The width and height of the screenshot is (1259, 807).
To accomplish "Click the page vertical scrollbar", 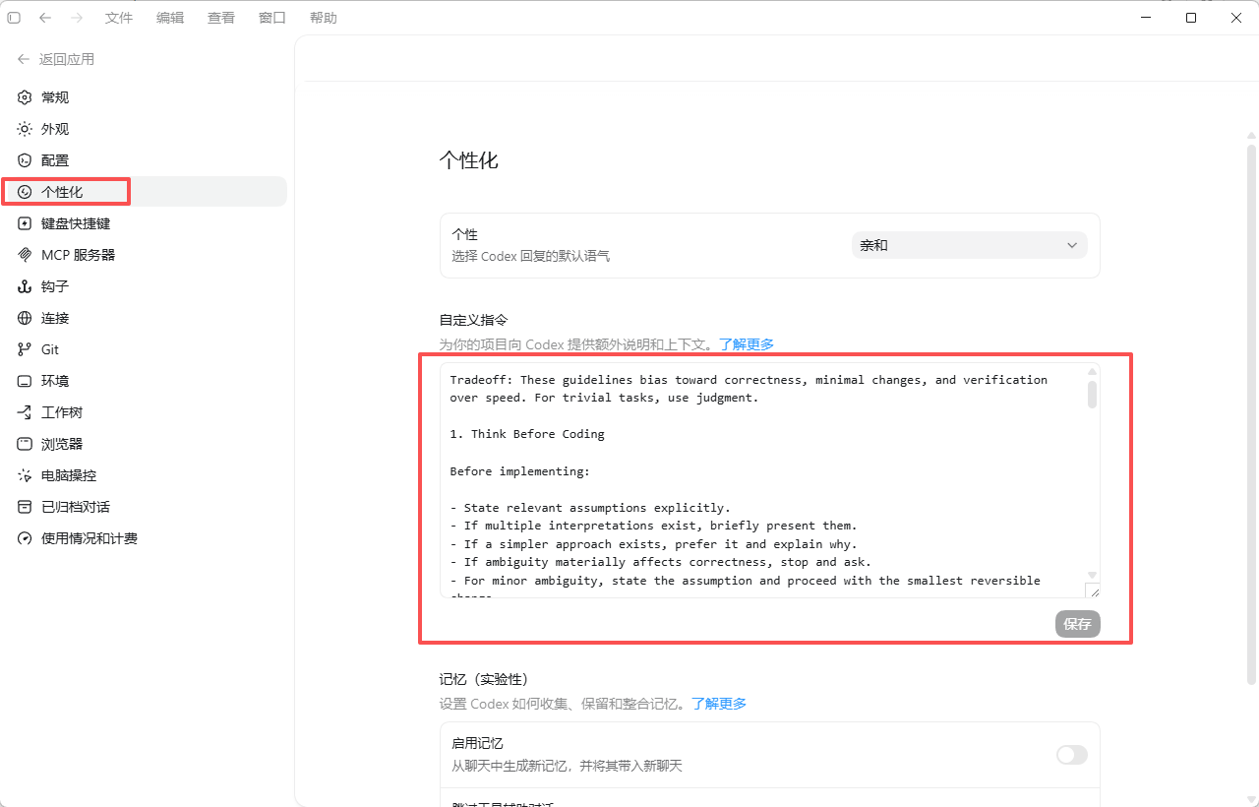I will 1251,413.
